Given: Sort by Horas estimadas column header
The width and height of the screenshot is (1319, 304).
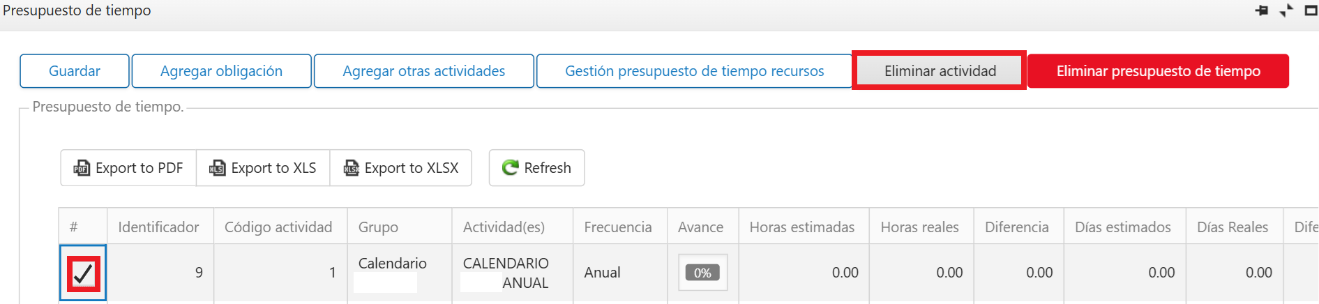Looking at the screenshot, I should point(802,227).
